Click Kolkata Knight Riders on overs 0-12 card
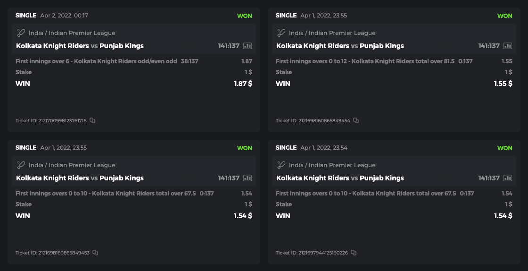Screen dimensions: 528x271 [313, 46]
